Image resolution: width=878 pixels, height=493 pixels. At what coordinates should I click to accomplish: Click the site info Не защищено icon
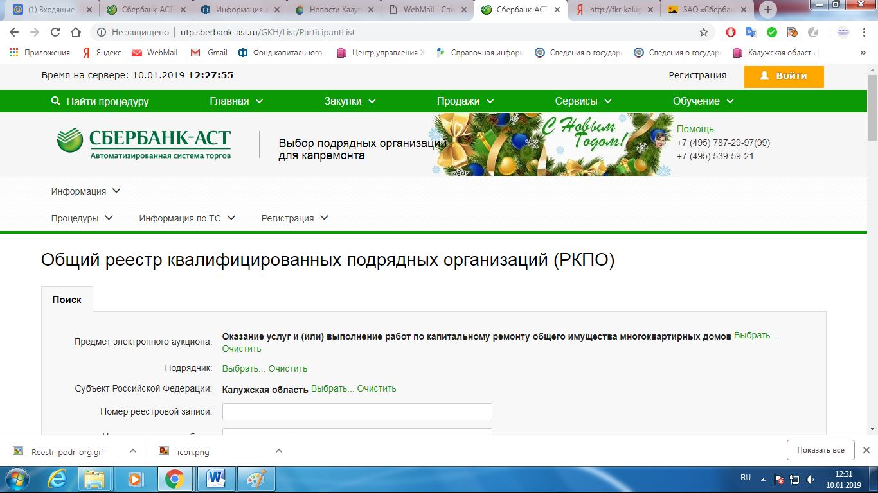pos(102,32)
